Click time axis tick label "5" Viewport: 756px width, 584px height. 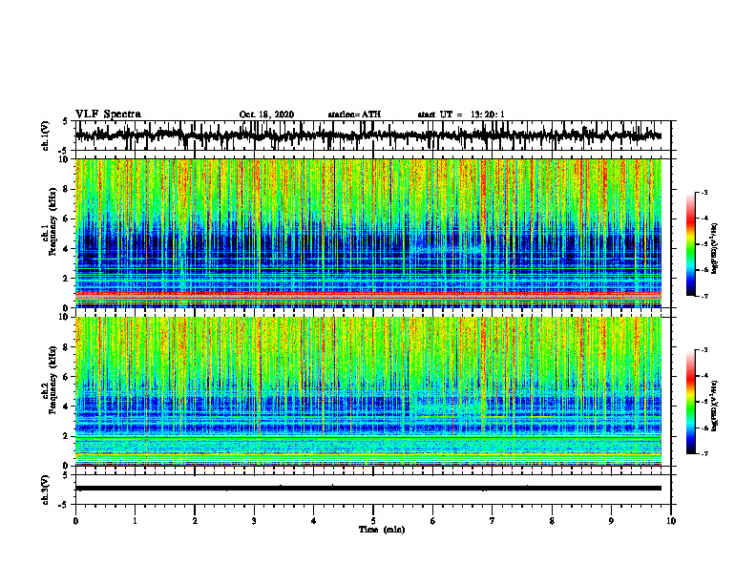[x=373, y=521]
